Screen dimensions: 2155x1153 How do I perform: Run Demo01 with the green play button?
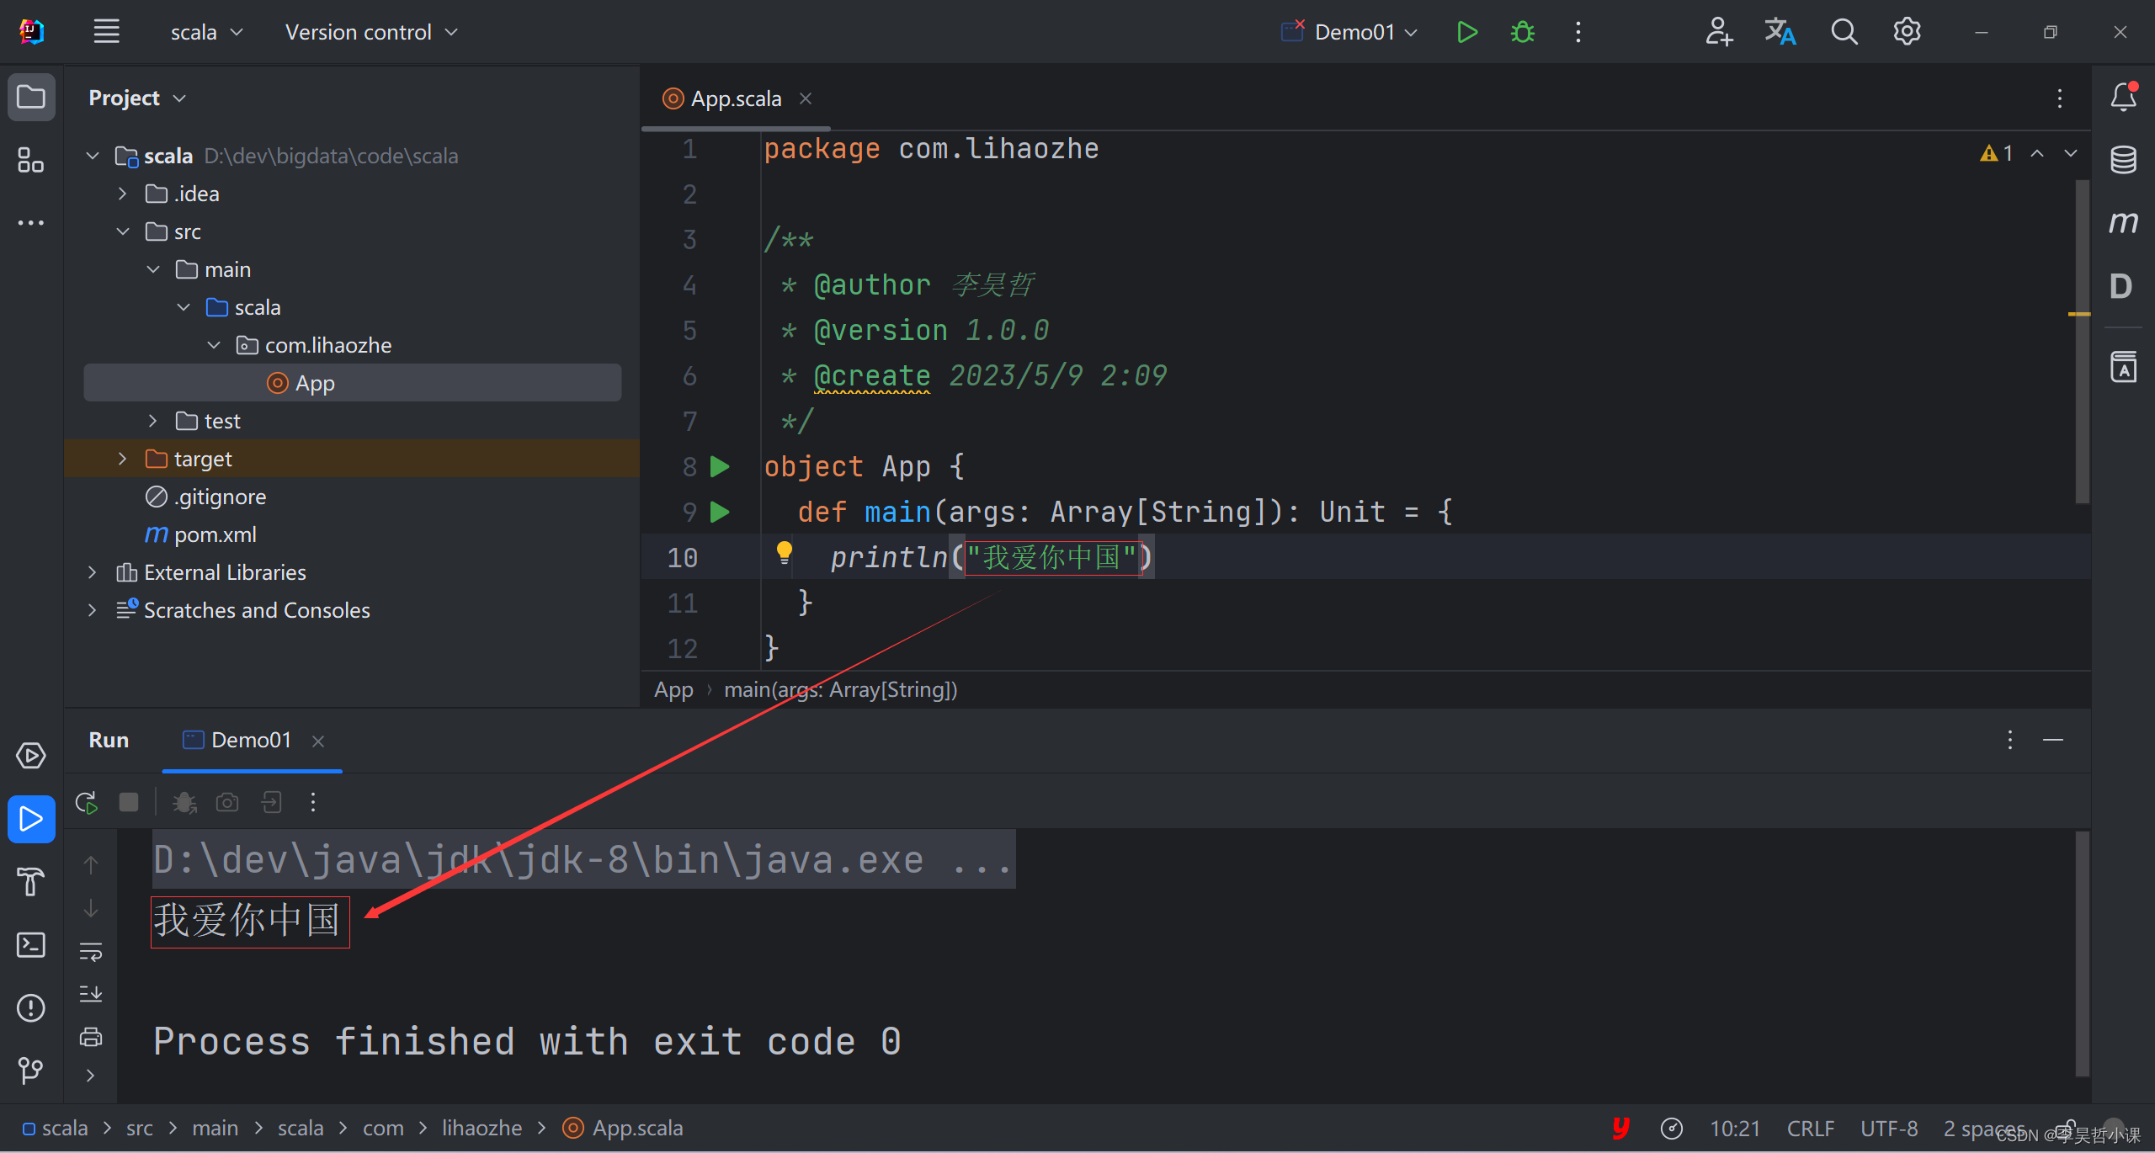click(1466, 32)
